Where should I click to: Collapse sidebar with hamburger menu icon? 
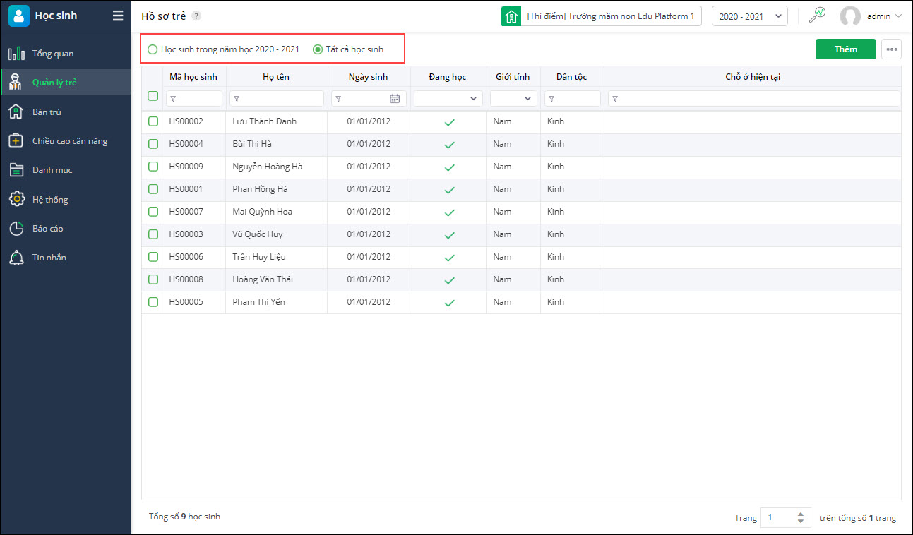click(118, 16)
